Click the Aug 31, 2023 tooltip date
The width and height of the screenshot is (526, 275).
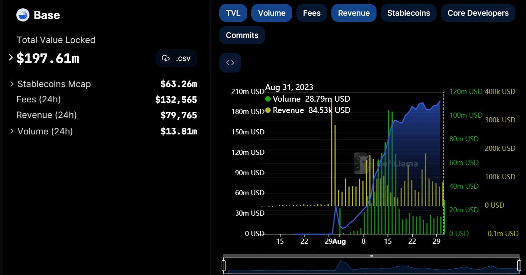coord(289,87)
